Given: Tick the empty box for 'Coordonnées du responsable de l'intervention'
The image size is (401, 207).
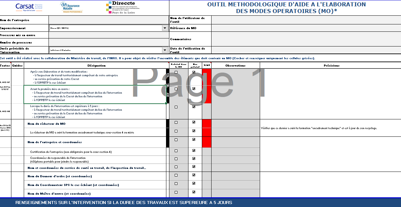Looking at the screenshot, I should (176, 159).
